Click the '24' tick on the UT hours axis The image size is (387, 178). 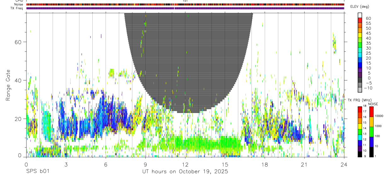[x=344, y=165]
